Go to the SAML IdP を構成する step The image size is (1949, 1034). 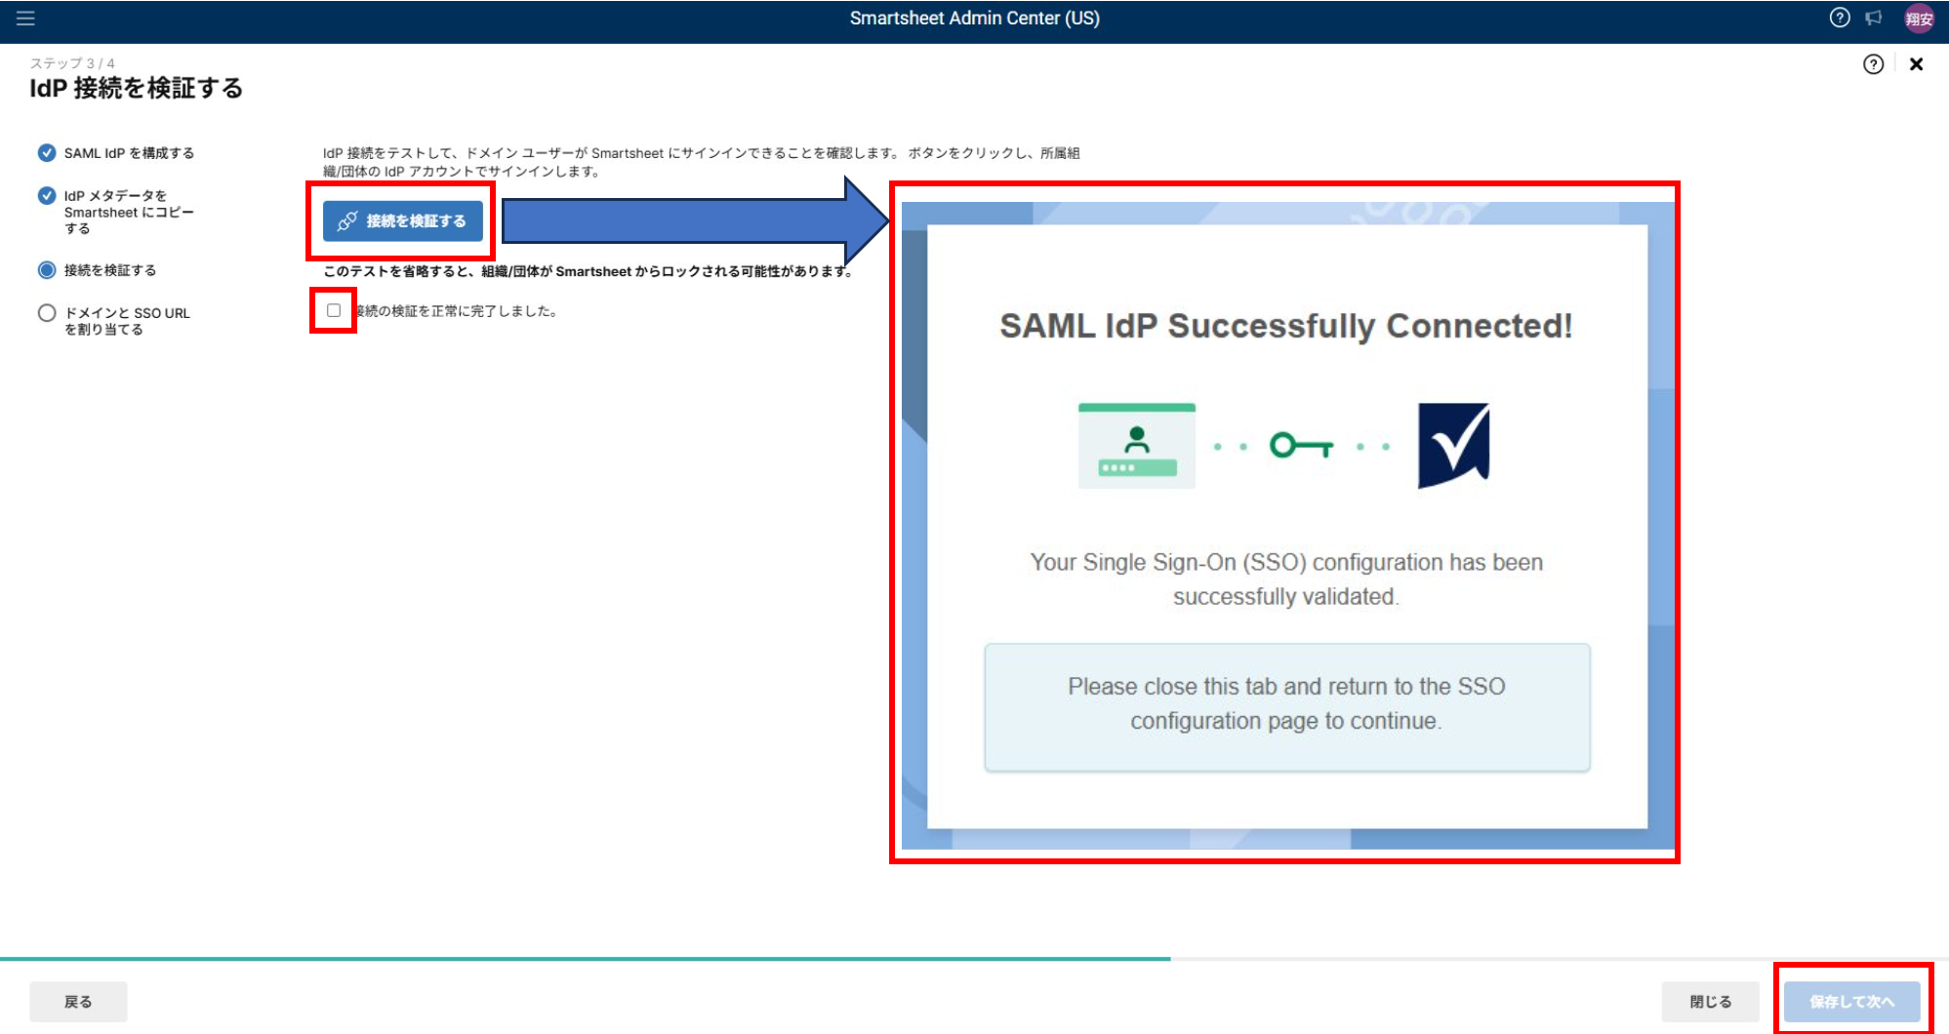(116, 153)
